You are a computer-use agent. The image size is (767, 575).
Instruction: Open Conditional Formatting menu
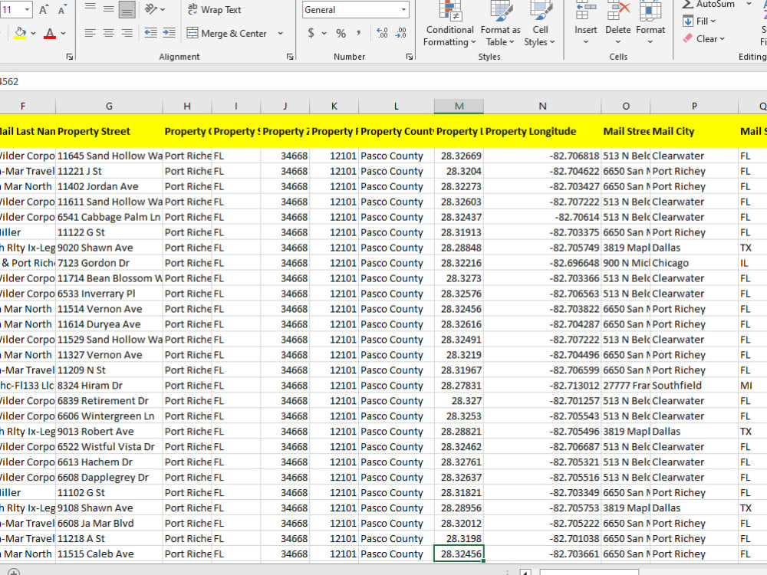449,24
